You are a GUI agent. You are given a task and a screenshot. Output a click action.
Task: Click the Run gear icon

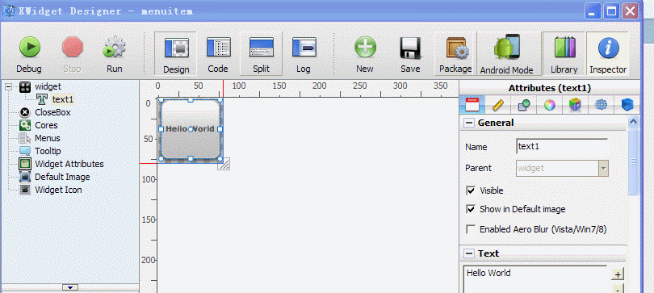115,47
